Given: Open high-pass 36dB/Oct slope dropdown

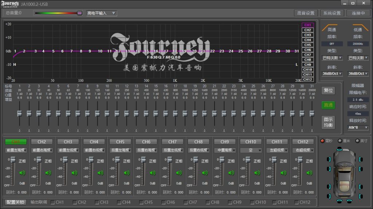Looking at the screenshot, I should tap(332, 74).
